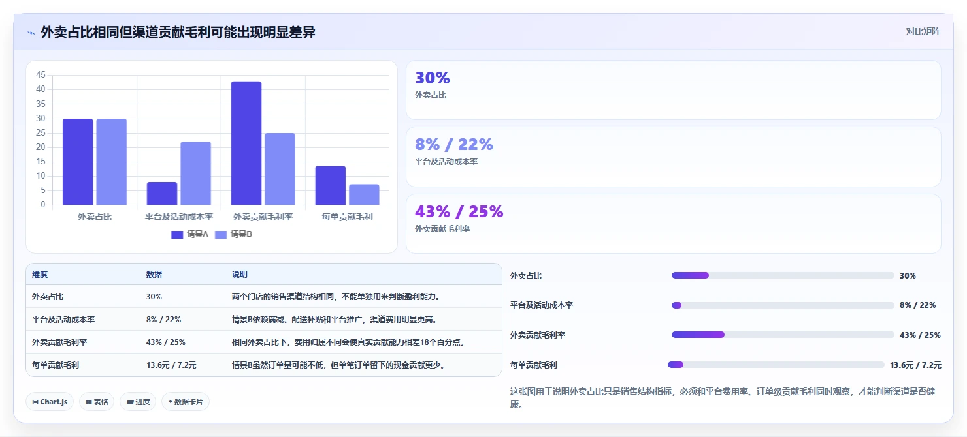This screenshot has width=967, height=437.
Task: Open the 8% / 22% cost rate card
Action: 674,157
